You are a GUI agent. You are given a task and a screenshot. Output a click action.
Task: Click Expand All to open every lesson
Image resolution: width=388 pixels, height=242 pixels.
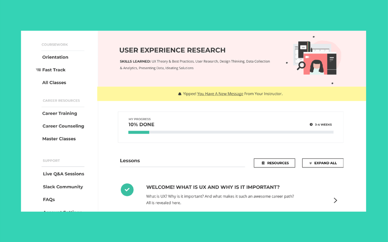click(323, 163)
